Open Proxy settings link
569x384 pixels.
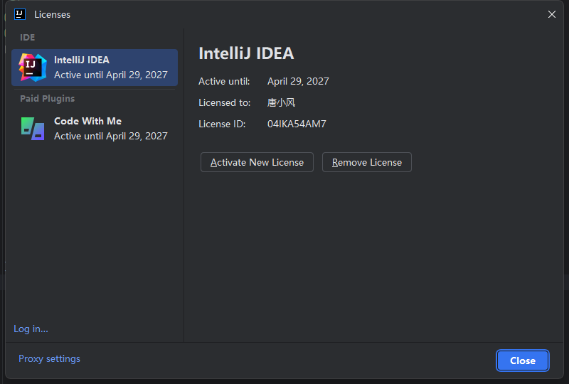point(49,358)
